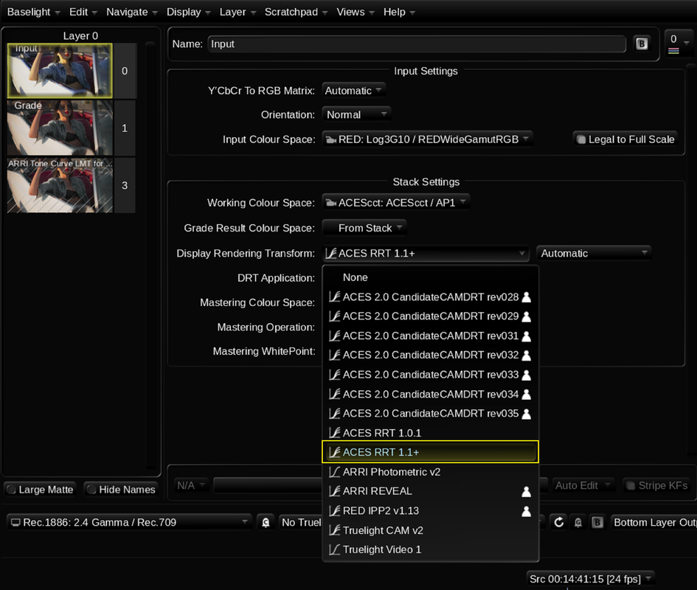Image resolution: width=697 pixels, height=590 pixels.
Task: Select Truelight Video 1
Action: click(x=430, y=549)
